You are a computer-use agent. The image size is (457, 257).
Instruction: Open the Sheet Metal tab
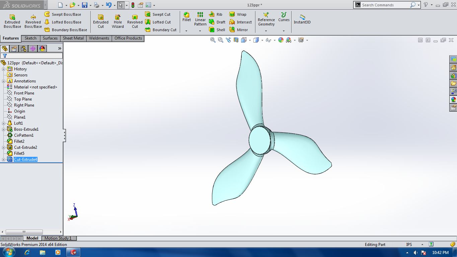tap(73, 38)
